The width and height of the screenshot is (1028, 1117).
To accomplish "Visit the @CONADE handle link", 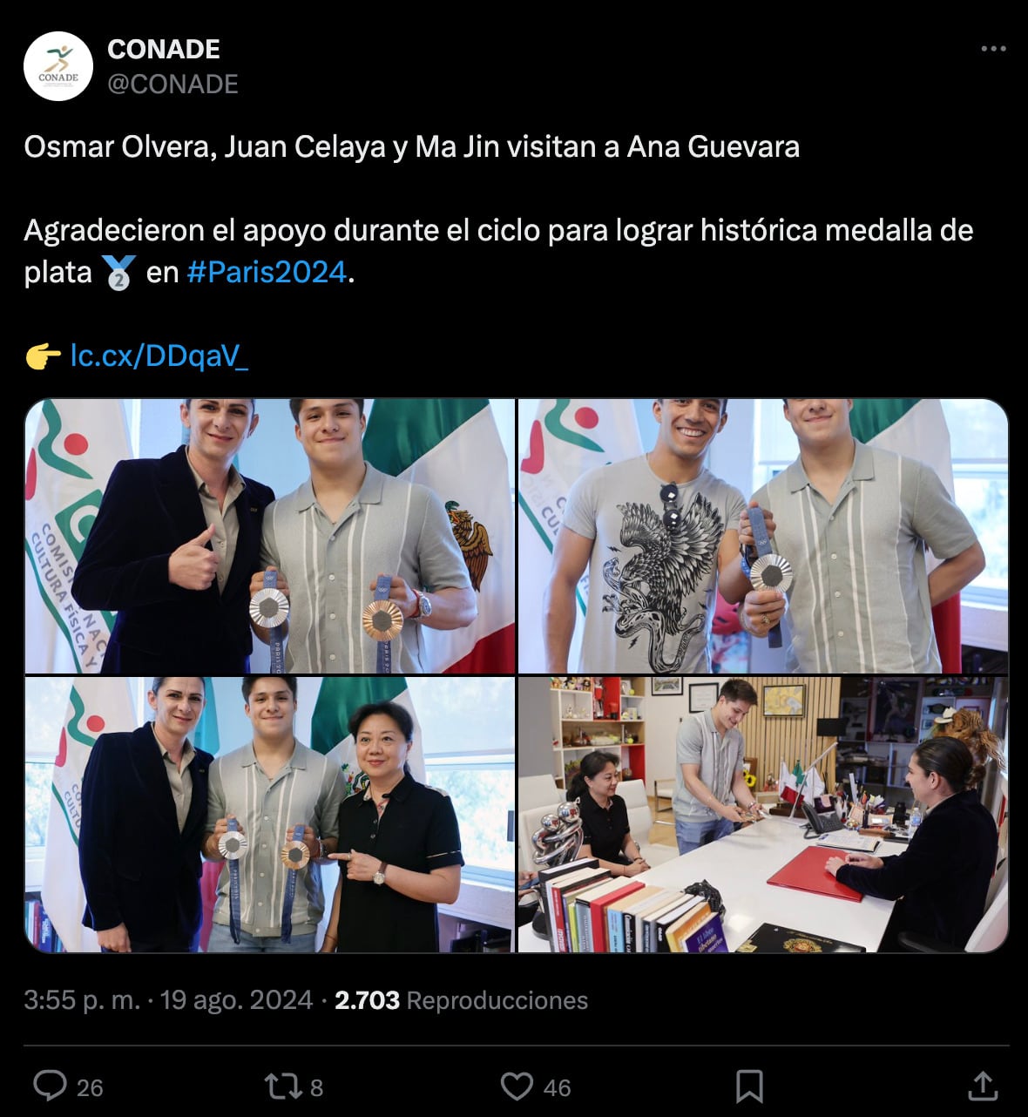I will [172, 84].
